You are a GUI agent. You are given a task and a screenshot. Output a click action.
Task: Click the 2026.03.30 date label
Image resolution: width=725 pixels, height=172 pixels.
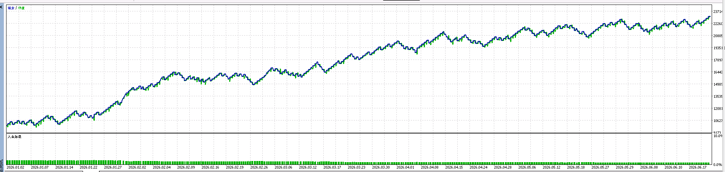tap(381, 167)
